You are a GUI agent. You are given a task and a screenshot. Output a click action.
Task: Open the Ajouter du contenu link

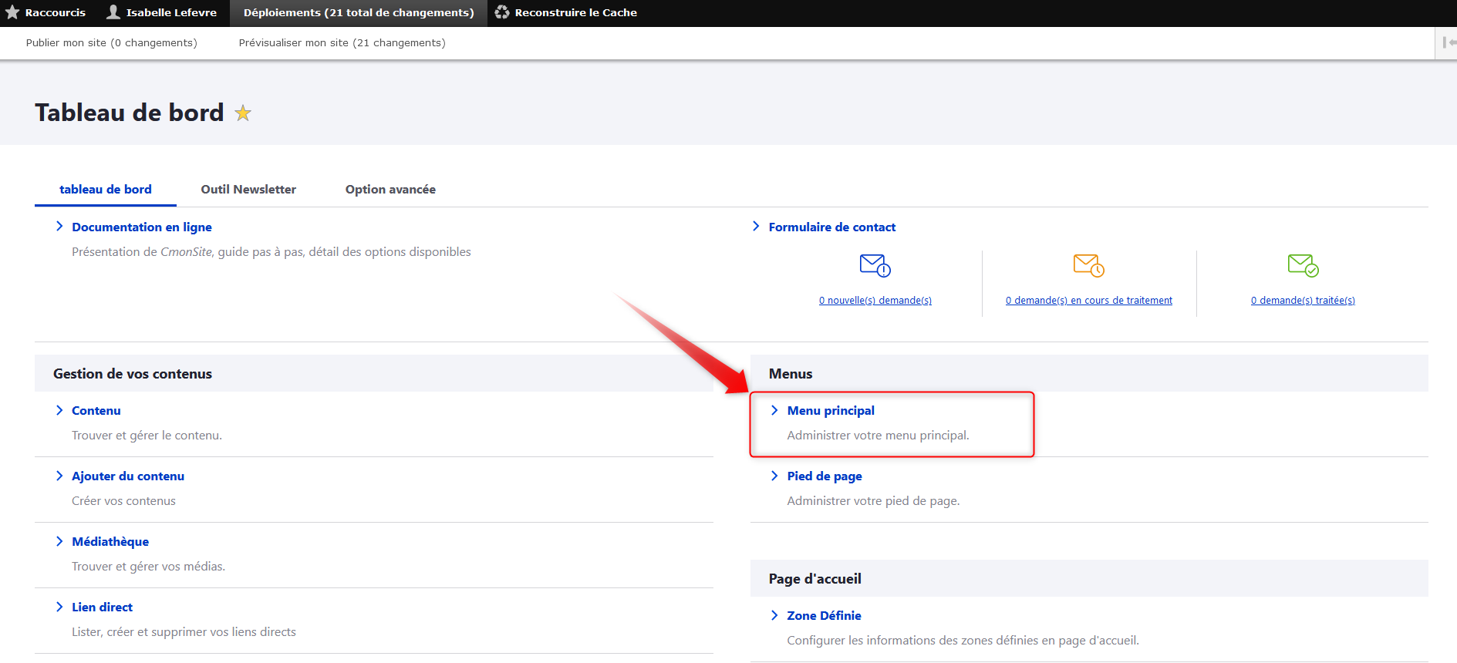pyautogui.click(x=128, y=476)
